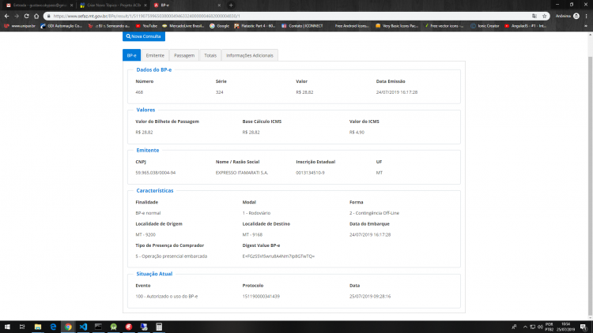This screenshot has width=593, height=333.
Task: Click the browser forward arrow
Action: click(17, 16)
